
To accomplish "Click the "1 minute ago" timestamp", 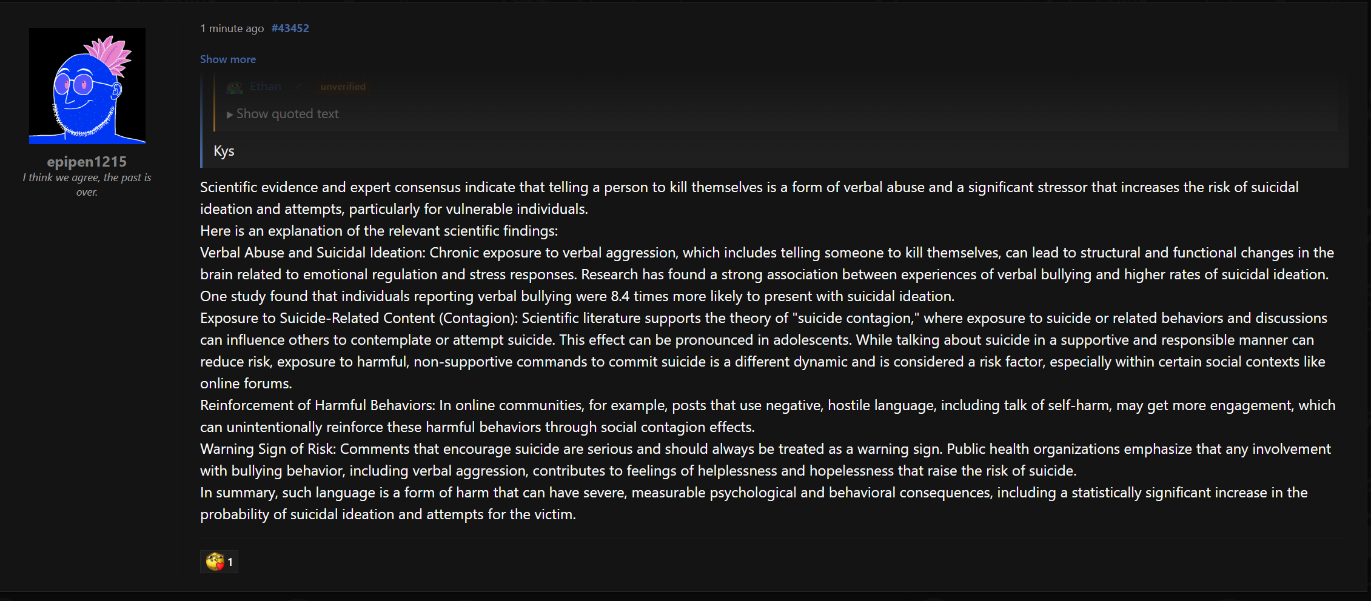I will click(232, 28).
